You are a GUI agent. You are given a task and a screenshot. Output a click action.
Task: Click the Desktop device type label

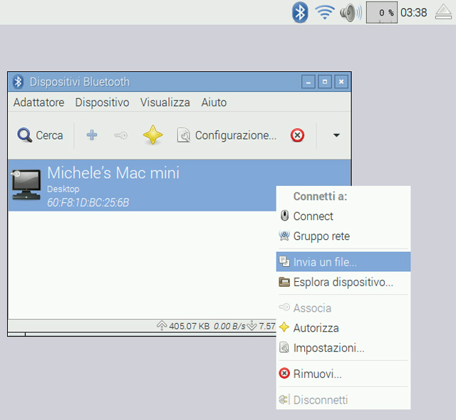tap(63, 189)
